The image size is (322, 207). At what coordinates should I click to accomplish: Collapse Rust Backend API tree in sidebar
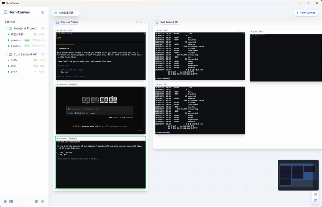click(x=6, y=54)
